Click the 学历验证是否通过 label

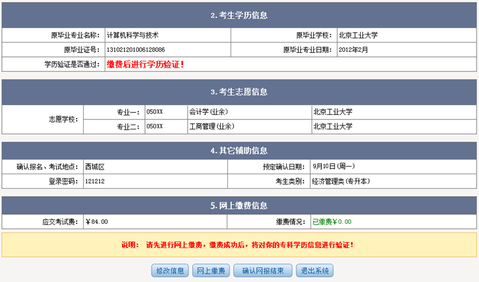[x=72, y=64]
